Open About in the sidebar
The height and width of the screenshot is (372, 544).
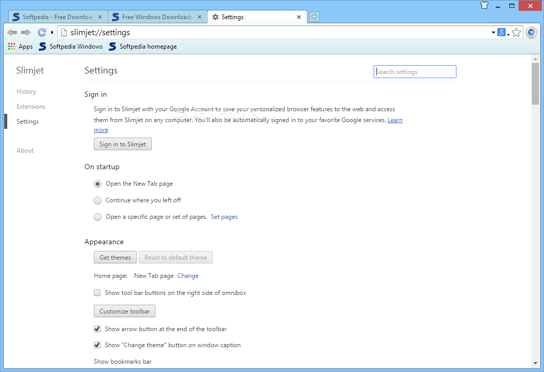(x=25, y=151)
